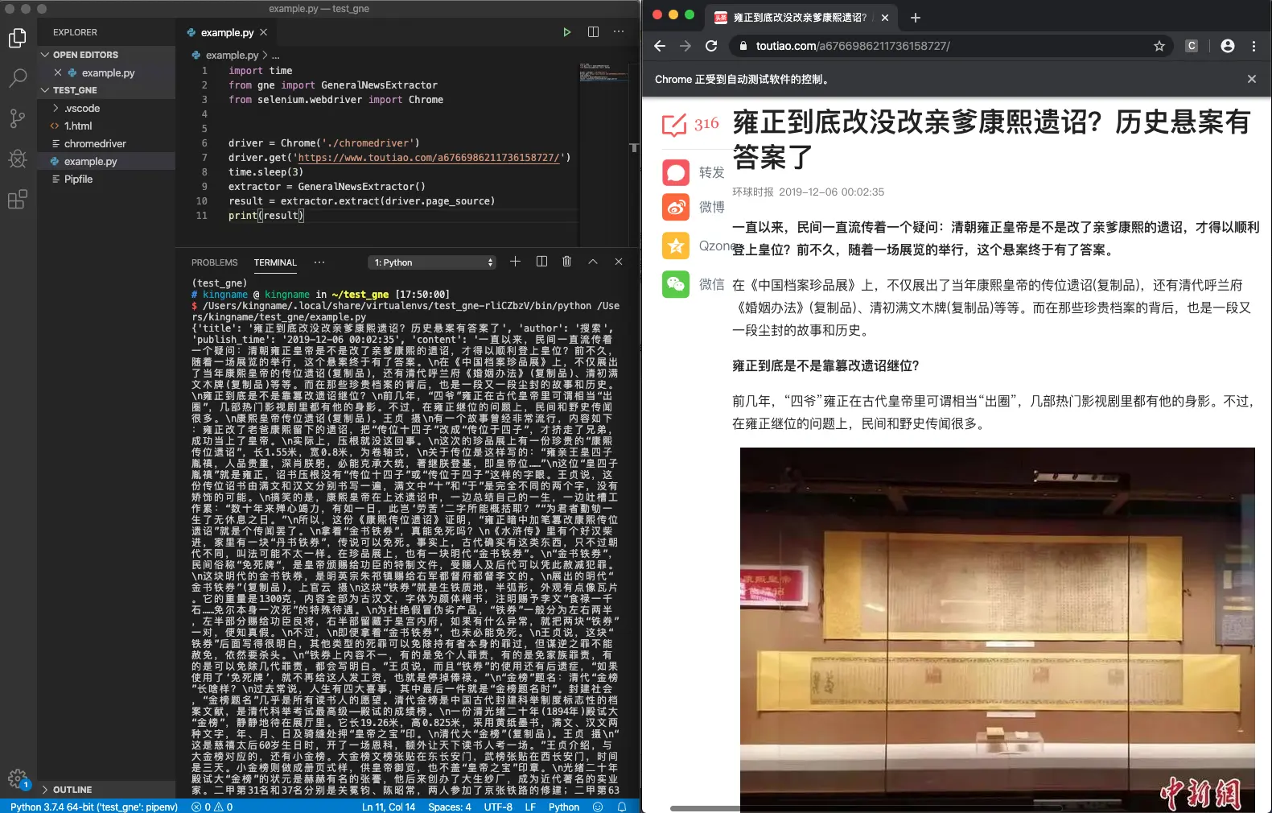The image size is (1272, 813).
Task: Change Python language mode in status bar
Action: click(x=564, y=807)
